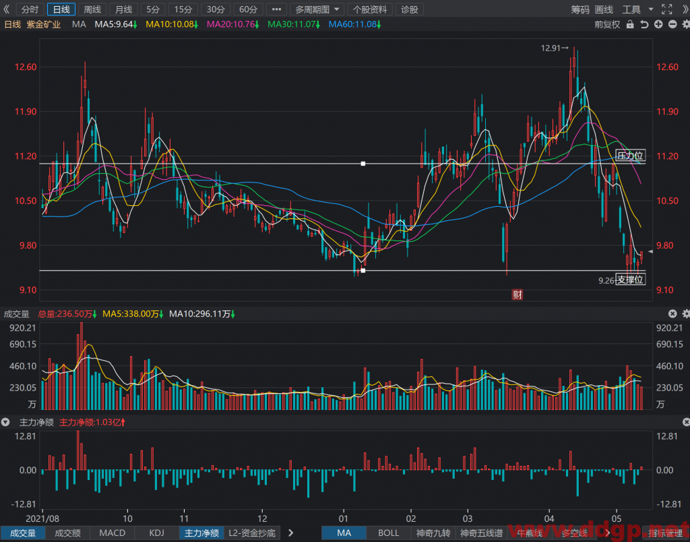Select support line handle square
This screenshot has height=542, width=690.
[x=363, y=271]
